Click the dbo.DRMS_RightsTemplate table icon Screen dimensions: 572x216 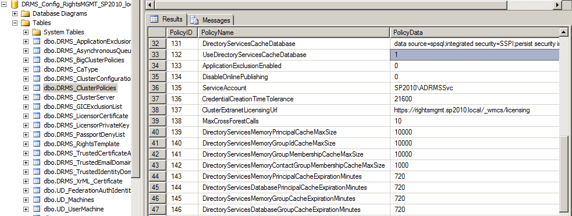tap(37, 144)
